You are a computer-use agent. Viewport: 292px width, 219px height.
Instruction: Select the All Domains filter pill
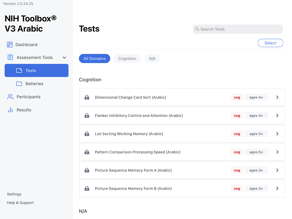[94, 58]
